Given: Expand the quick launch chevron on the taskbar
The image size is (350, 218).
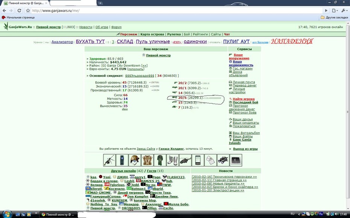Looking at the screenshot, I should coord(36,213).
